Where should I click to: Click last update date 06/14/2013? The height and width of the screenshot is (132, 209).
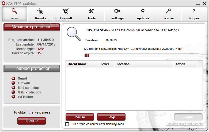(46, 44)
